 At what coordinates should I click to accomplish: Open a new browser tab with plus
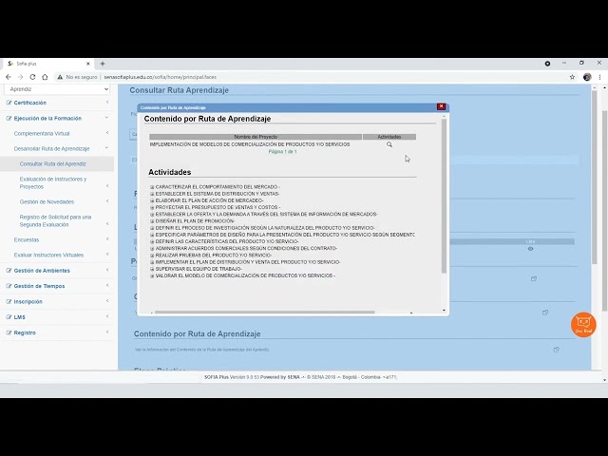[103, 64]
